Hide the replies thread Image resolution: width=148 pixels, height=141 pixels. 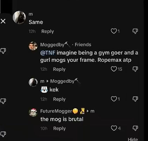pyautogui.click(x=133, y=139)
